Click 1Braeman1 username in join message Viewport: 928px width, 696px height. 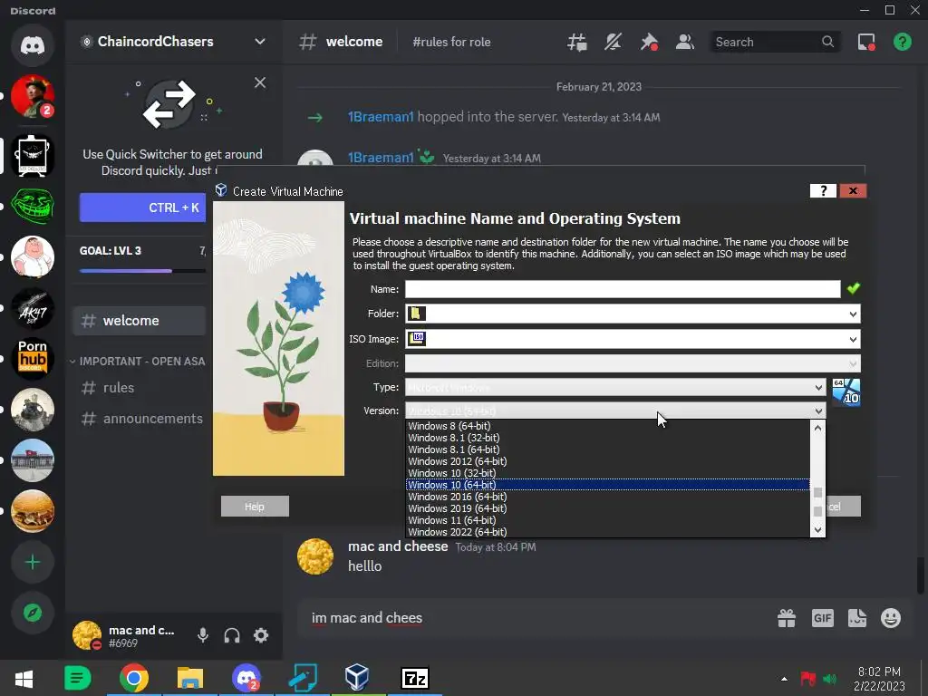[x=380, y=117]
